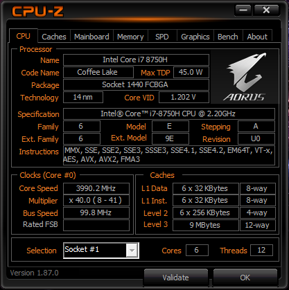The width and height of the screenshot is (289, 290).
Task: Minimize the CPU-Z window
Action: tap(243, 10)
